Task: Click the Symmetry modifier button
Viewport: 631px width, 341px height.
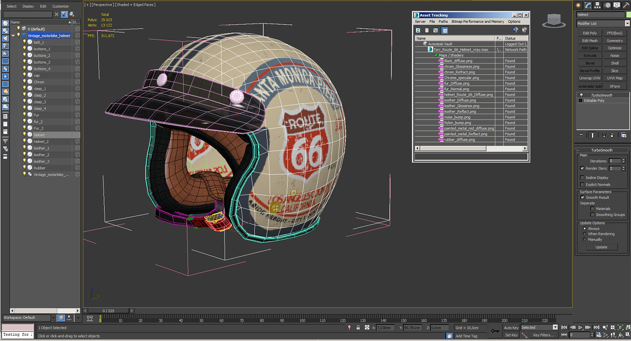Action: (x=615, y=40)
